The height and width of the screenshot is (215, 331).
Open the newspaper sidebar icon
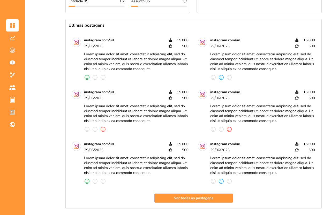click(x=12, y=112)
